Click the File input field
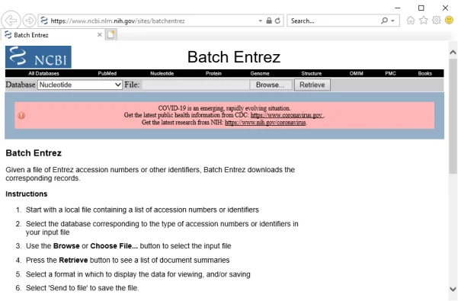Screen dimensions: 458x301 coord(195,85)
